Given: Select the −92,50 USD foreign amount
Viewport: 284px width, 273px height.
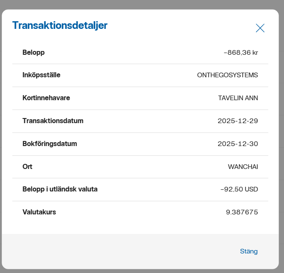Looking at the screenshot, I should (x=239, y=189).
